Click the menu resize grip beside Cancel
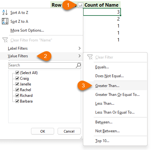The width and height of the screenshot is (151, 150). click(x=81, y=138)
